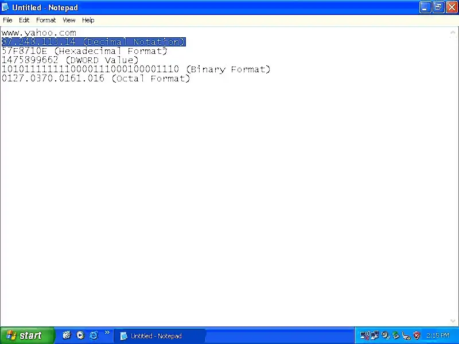Click the network cable tray icon
The height and width of the screenshot is (344, 459).
click(x=406, y=335)
